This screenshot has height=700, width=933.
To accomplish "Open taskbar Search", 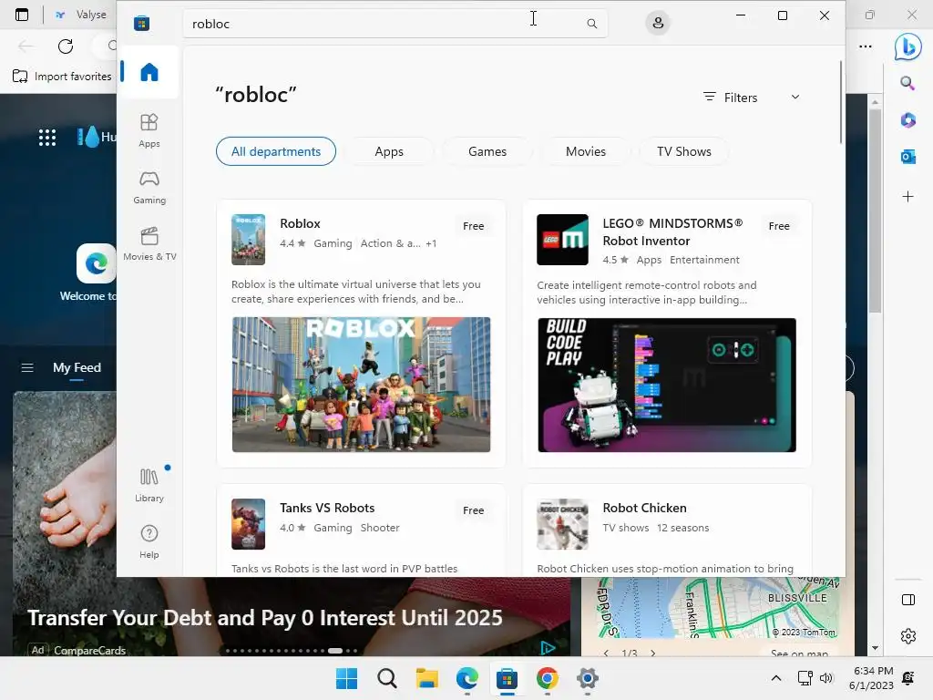I will tap(386, 678).
